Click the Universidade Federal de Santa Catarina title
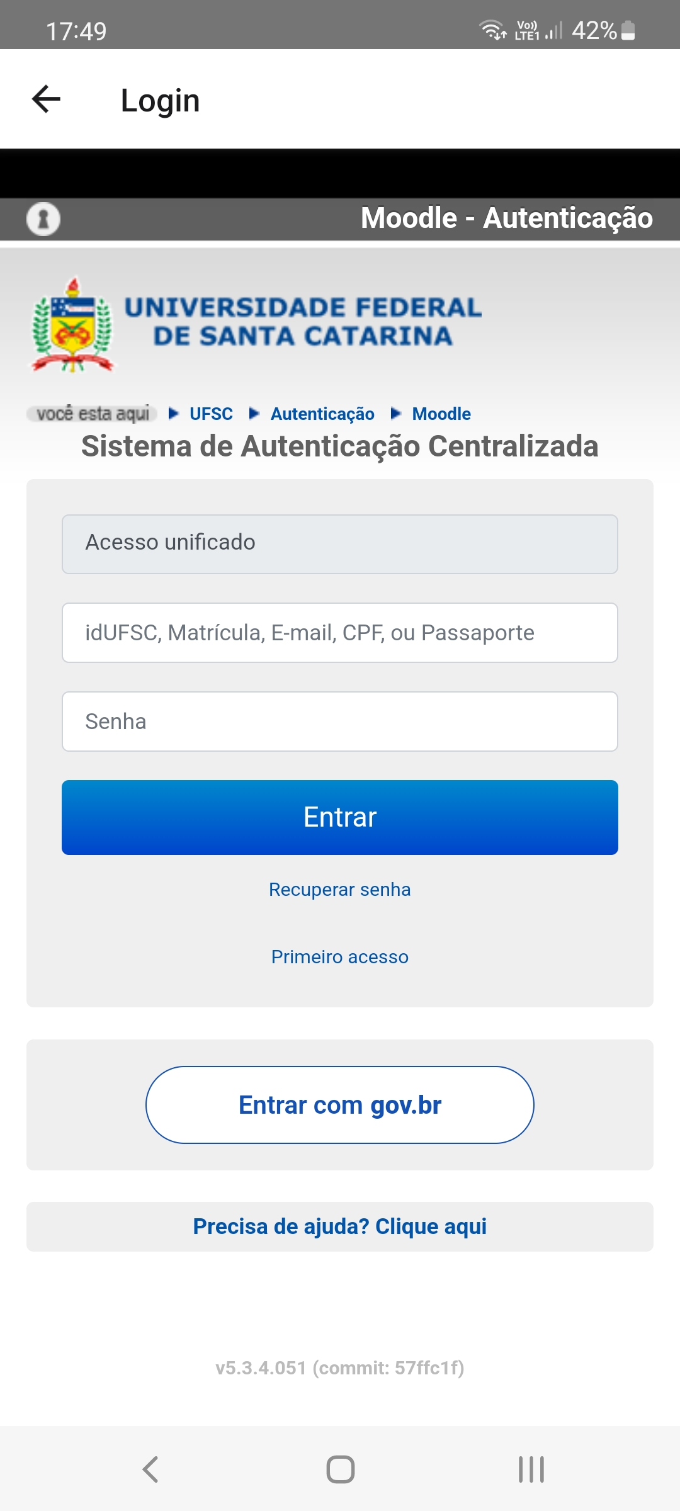 303,322
